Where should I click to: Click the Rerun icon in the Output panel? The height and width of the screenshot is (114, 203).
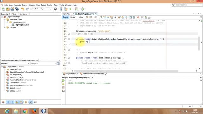[x=63, y=81]
